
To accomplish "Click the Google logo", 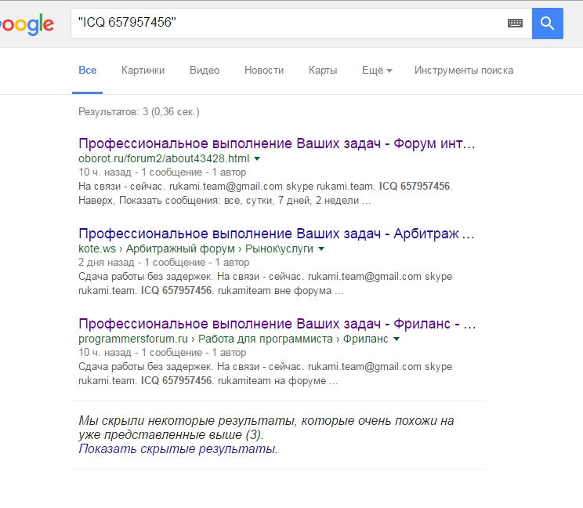I will pyautogui.click(x=27, y=24).
